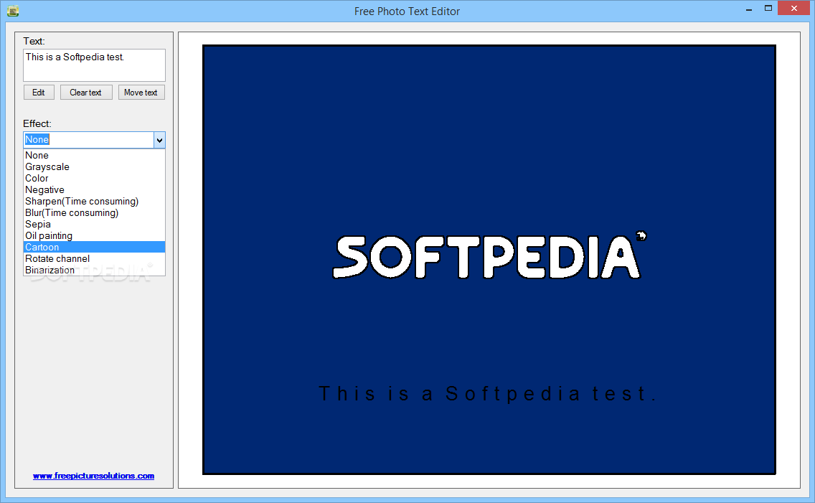Select the Color effect option
The image size is (815, 503).
(94, 178)
